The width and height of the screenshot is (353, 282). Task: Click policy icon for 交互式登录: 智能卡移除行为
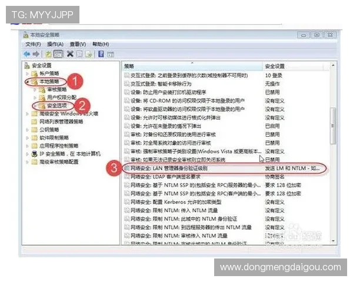click(126, 84)
